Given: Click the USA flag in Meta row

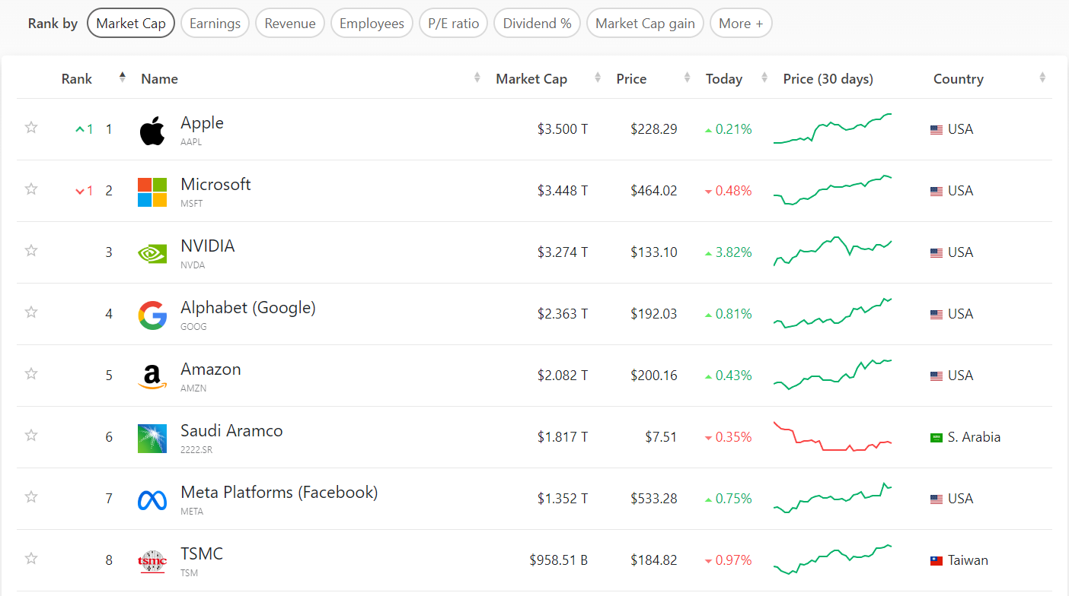Looking at the screenshot, I should click(937, 499).
